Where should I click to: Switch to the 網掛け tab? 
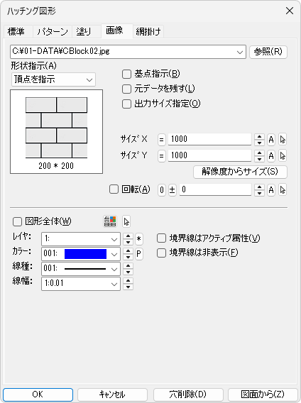point(148,32)
